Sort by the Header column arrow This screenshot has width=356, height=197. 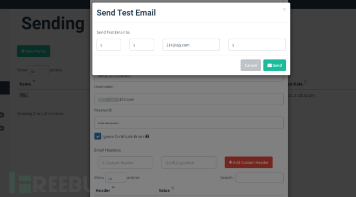click(113, 187)
